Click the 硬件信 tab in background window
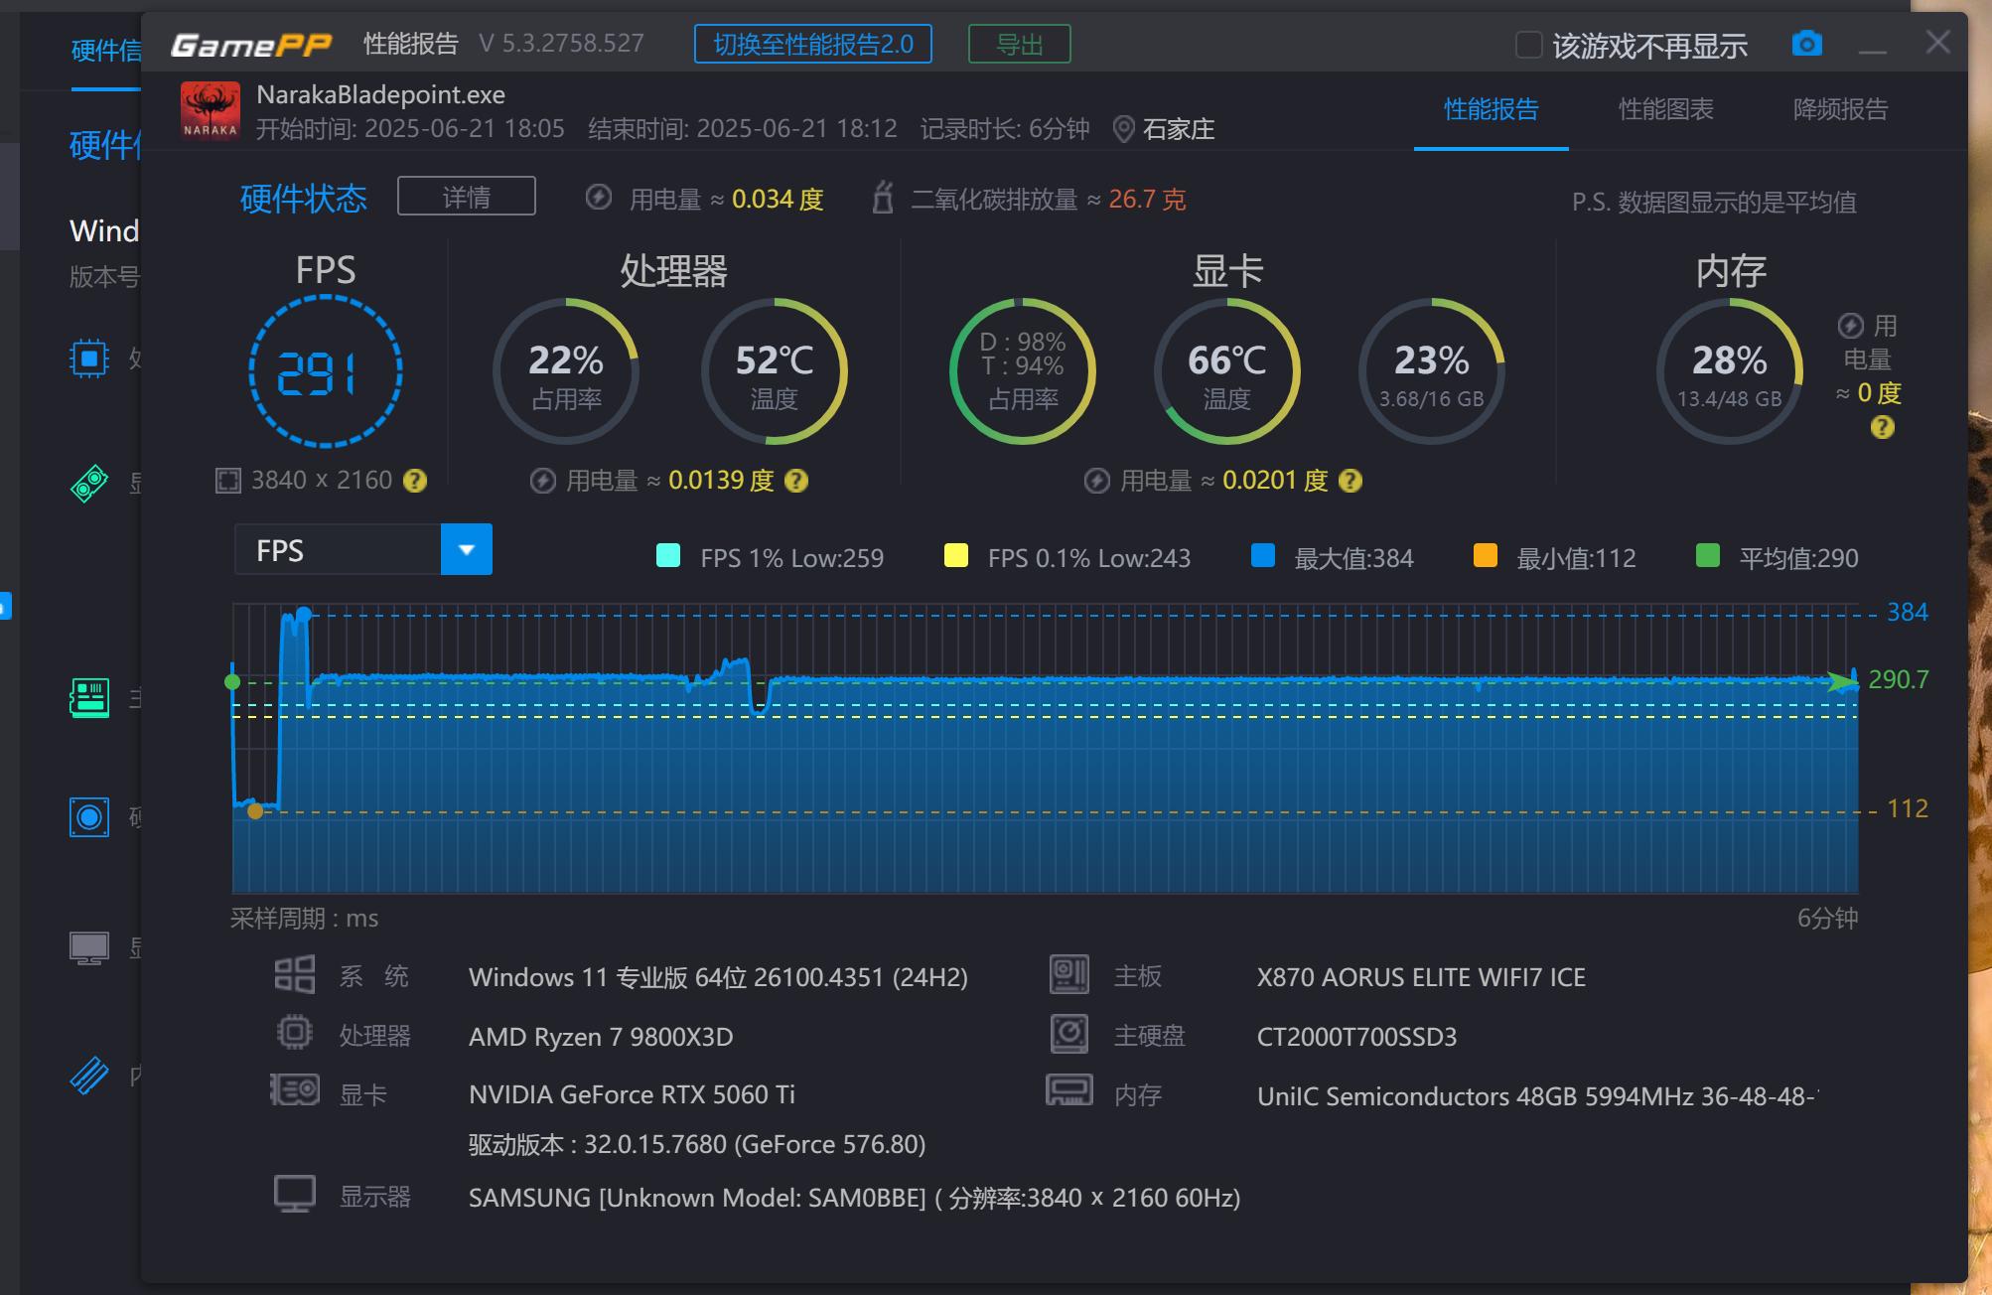The height and width of the screenshot is (1295, 1992). [106, 50]
